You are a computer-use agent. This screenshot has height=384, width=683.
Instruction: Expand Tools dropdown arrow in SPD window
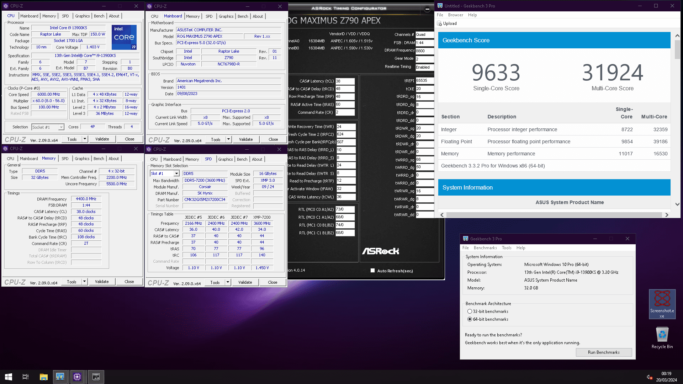click(x=228, y=282)
